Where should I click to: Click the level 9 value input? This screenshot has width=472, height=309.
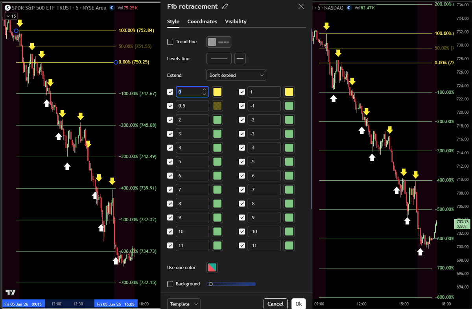pyautogui.click(x=192, y=218)
